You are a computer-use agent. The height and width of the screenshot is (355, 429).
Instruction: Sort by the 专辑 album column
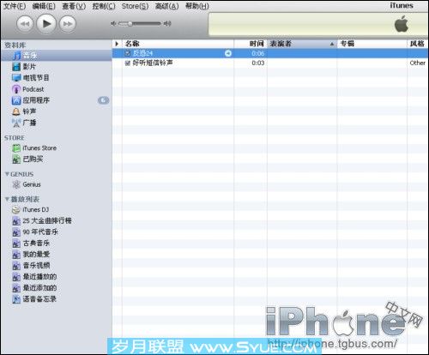372,44
